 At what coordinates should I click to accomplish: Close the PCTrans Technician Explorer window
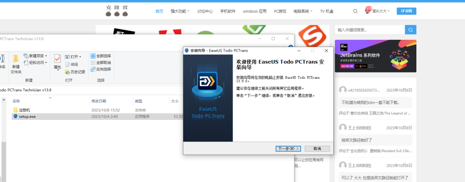pyautogui.click(x=287, y=38)
